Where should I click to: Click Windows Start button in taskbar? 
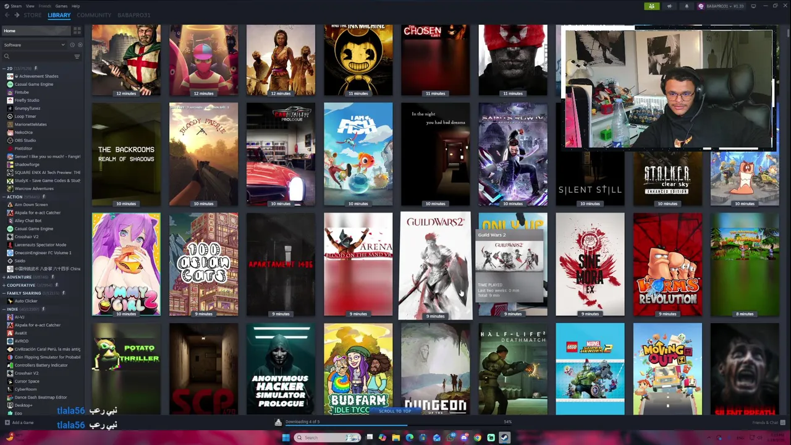coord(286,438)
